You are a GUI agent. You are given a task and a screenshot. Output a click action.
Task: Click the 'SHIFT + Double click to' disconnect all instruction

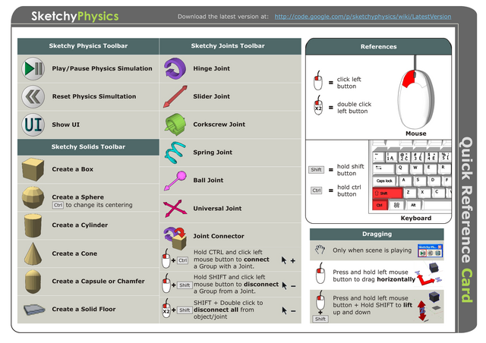pyautogui.click(x=228, y=310)
